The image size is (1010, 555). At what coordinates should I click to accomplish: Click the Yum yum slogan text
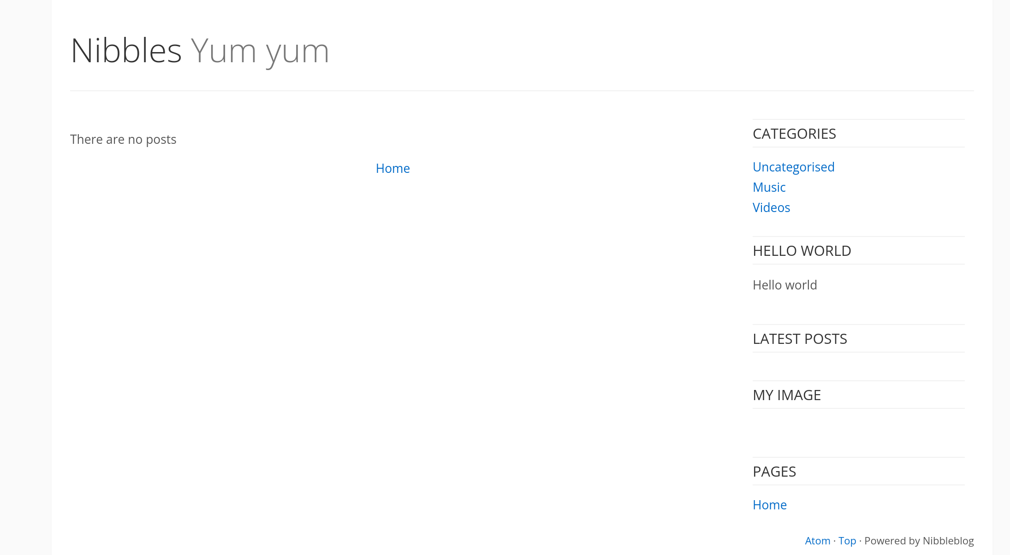point(260,51)
